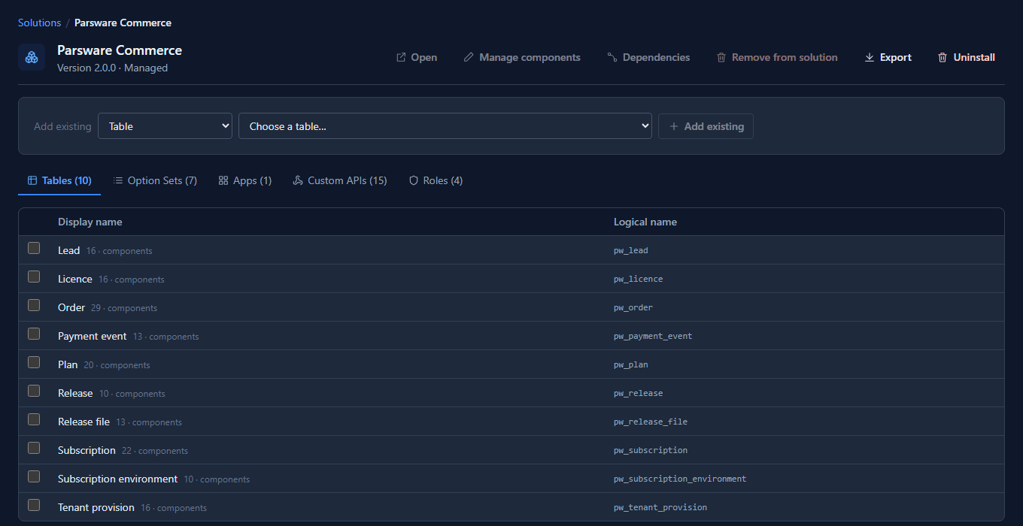The height and width of the screenshot is (526, 1023).
Task: Click the Add existing button label
Action: tap(714, 126)
